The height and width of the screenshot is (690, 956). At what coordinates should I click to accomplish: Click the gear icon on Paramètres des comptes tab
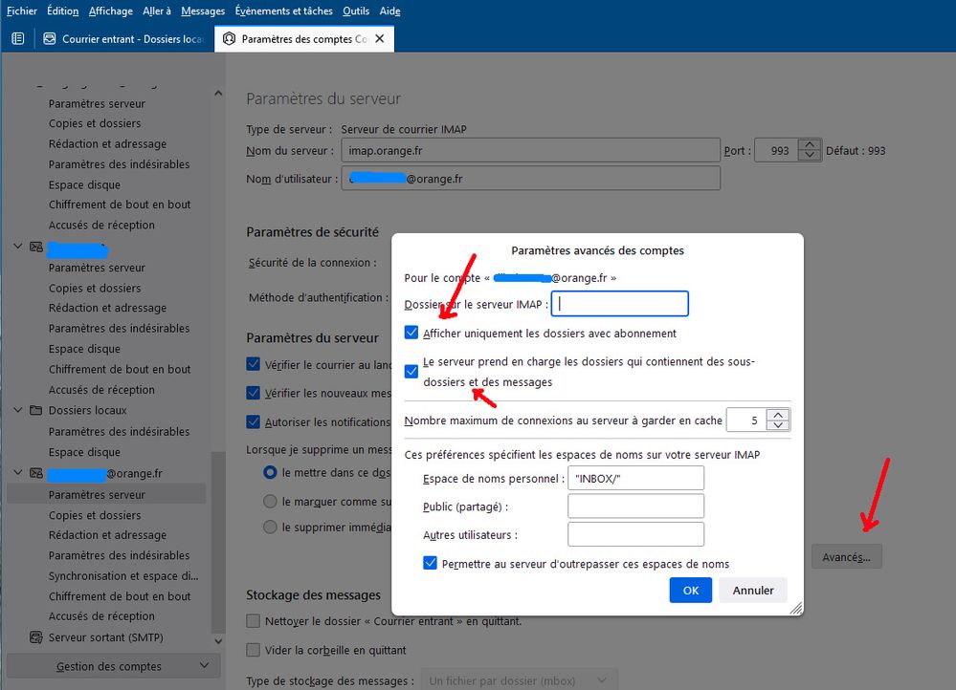(x=229, y=39)
